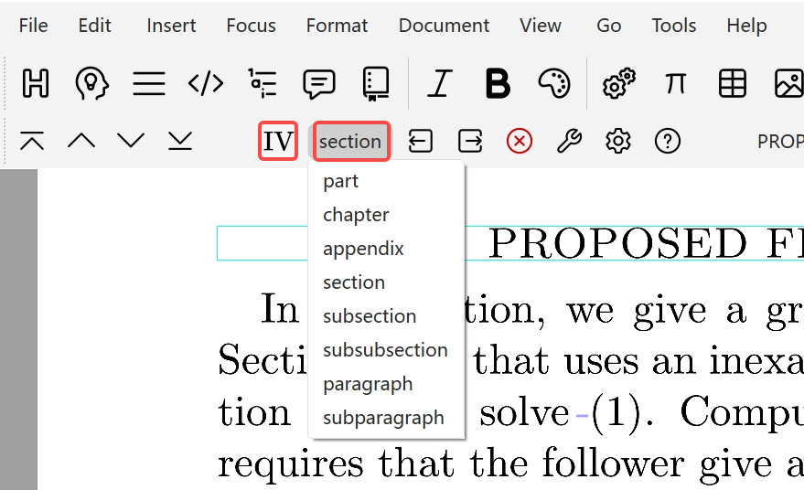
Task: Insert a comment with the speech bubble icon
Action: pos(319,83)
